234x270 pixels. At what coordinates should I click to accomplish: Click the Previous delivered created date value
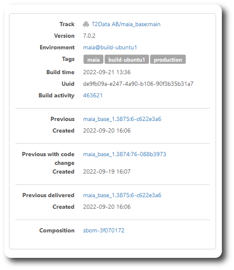tap(107, 207)
